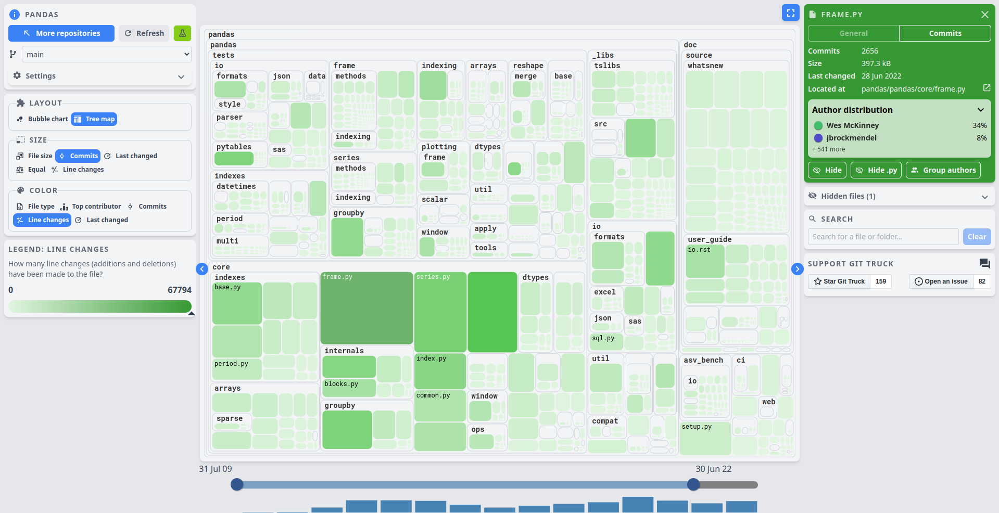Click the Settings gear icon
This screenshot has height=513, width=999.
17,75
